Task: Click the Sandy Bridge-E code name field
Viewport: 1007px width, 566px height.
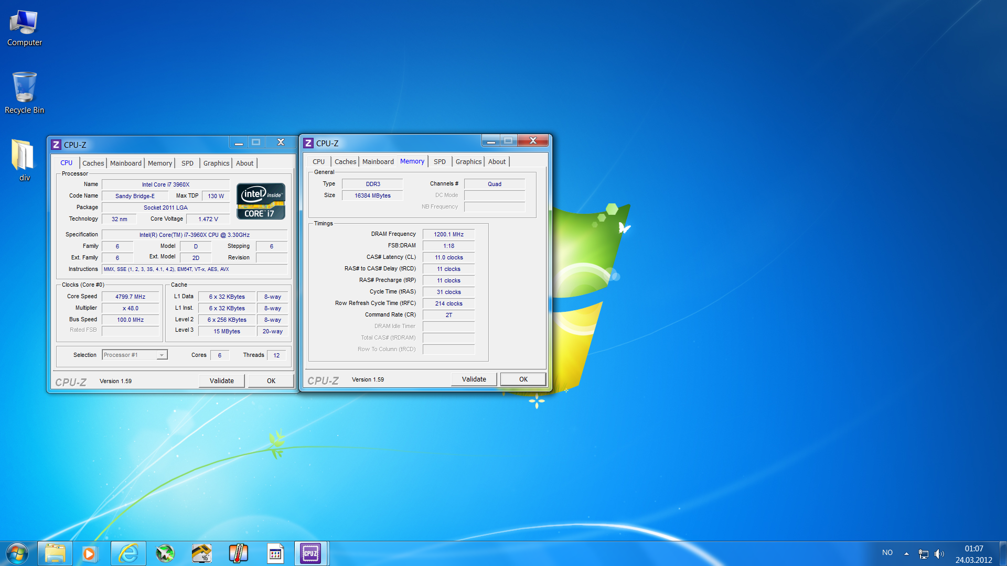Action: pyautogui.click(x=135, y=196)
